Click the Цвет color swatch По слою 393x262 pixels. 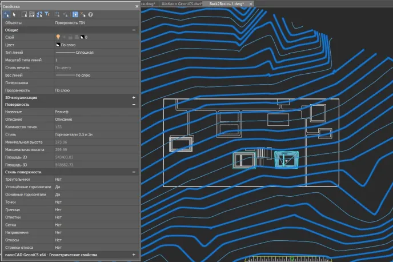(58, 44)
